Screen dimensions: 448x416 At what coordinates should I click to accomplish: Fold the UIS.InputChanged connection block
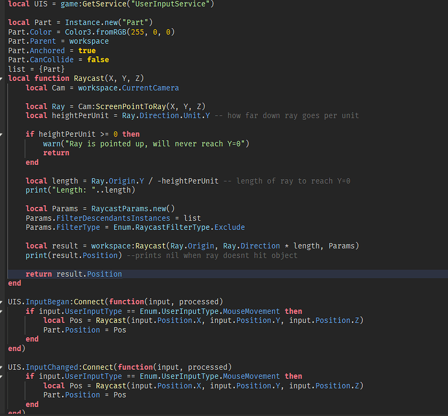click(3, 367)
